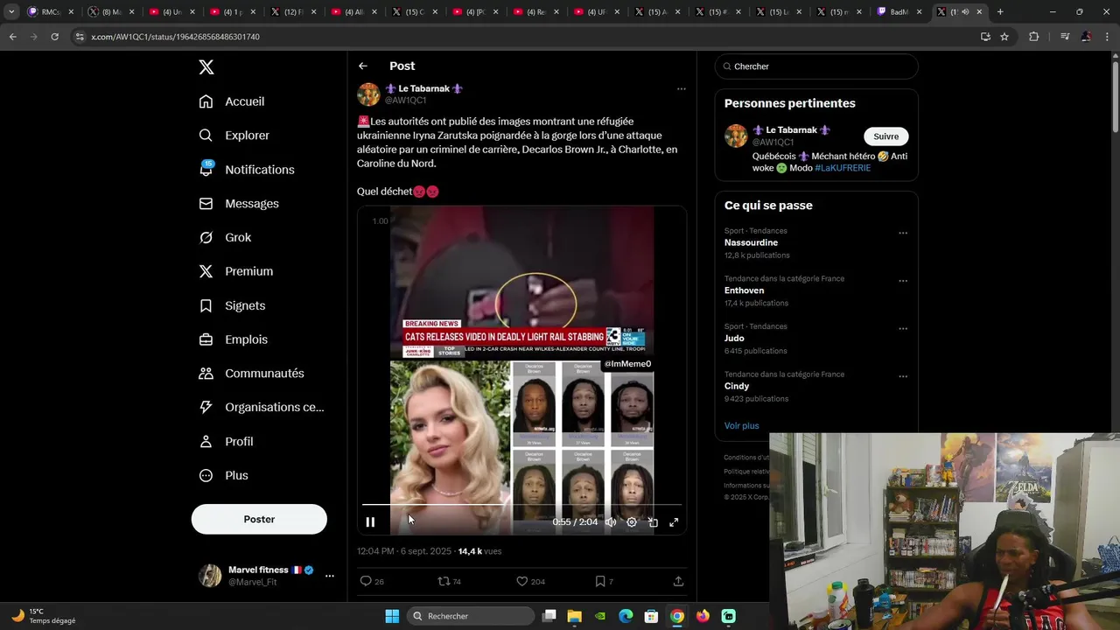Follow Le Tabarnak with Suivre button

[886, 136]
